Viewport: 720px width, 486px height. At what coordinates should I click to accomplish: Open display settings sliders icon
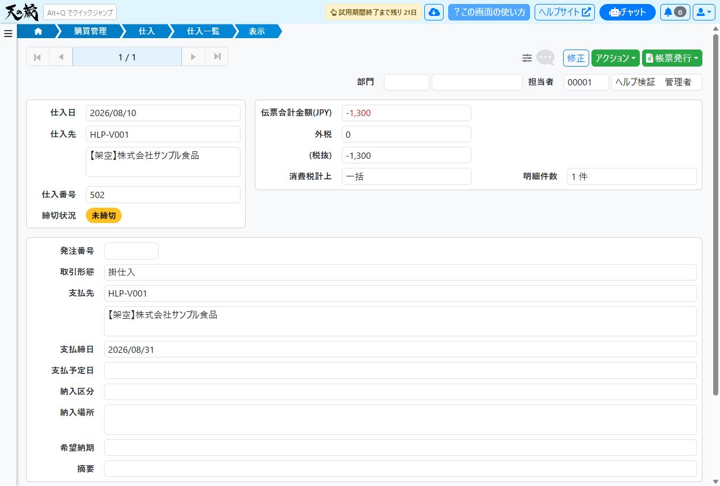tap(527, 58)
